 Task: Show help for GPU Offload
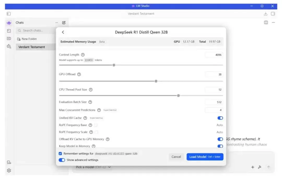(79, 74)
